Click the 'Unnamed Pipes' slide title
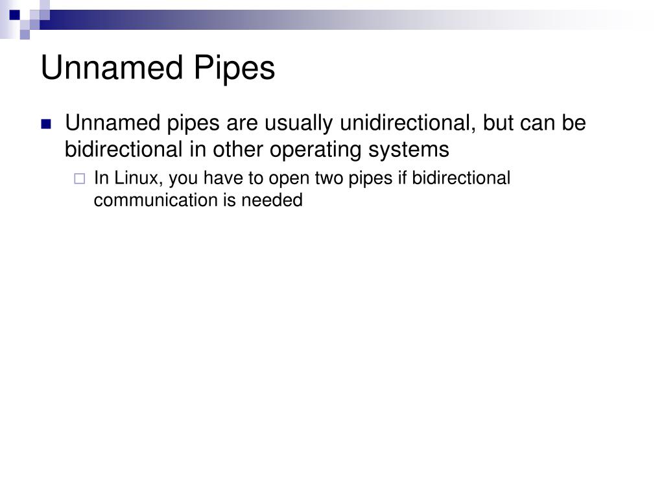The image size is (664, 498). coord(158,67)
